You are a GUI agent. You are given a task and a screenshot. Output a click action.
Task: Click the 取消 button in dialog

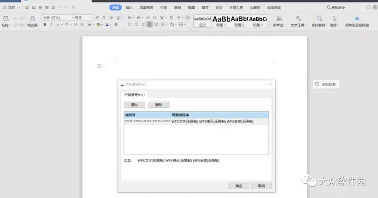(261, 186)
